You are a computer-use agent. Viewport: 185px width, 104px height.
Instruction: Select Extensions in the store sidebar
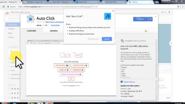(x=13, y=25)
